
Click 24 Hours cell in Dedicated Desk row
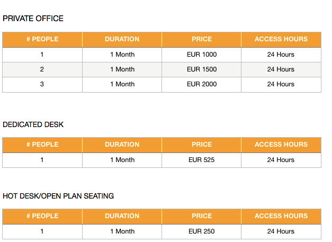tap(281, 160)
